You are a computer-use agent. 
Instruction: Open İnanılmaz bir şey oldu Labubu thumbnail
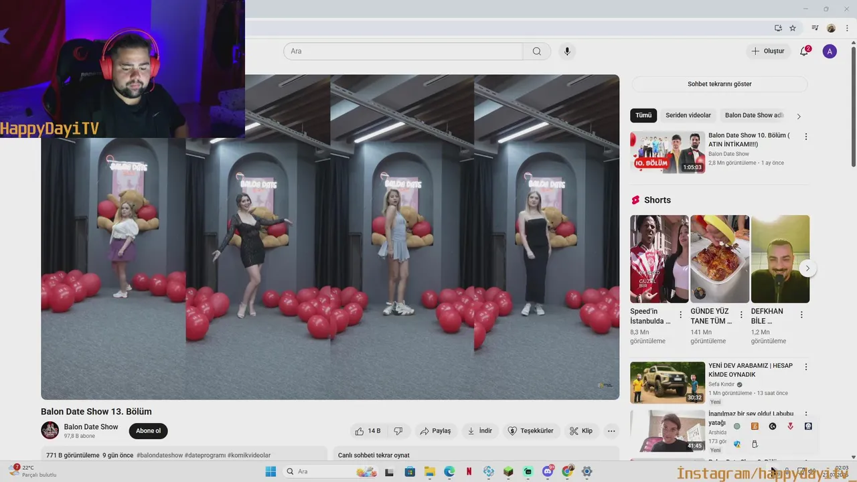point(668,430)
